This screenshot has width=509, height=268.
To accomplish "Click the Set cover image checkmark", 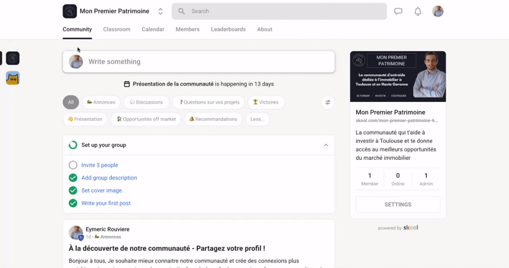I will click(x=73, y=191).
